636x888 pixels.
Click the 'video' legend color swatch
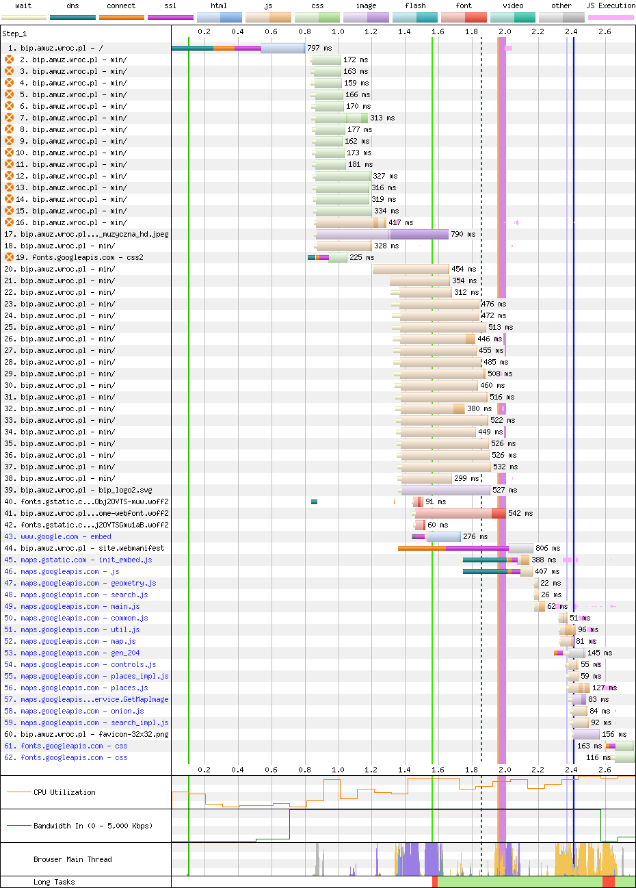tap(513, 17)
